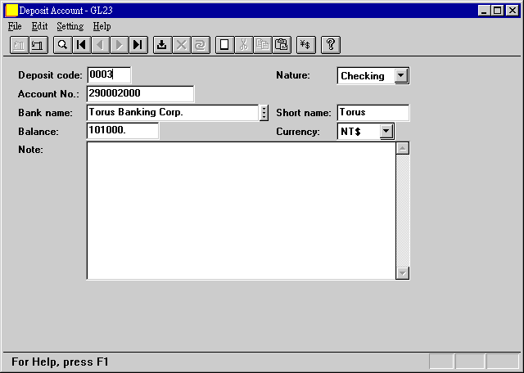Click the Bank name field Torus Banking Corp.
Image resolution: width=524 pixels, height=373 pixels.
tap(173, 113)
